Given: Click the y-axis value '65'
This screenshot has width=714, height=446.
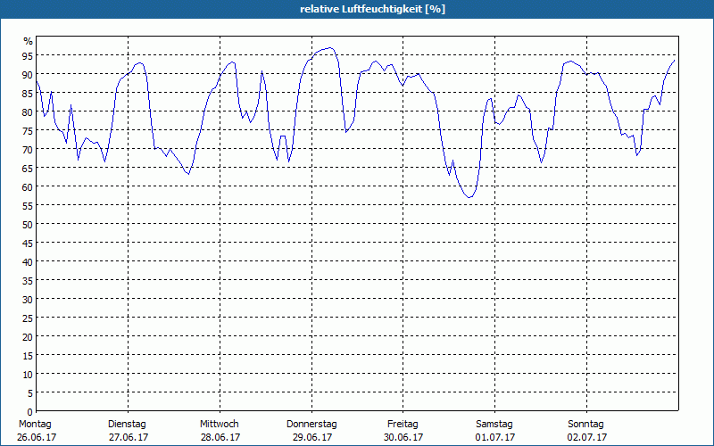Looking at the screenshot, I should (28, 168).
